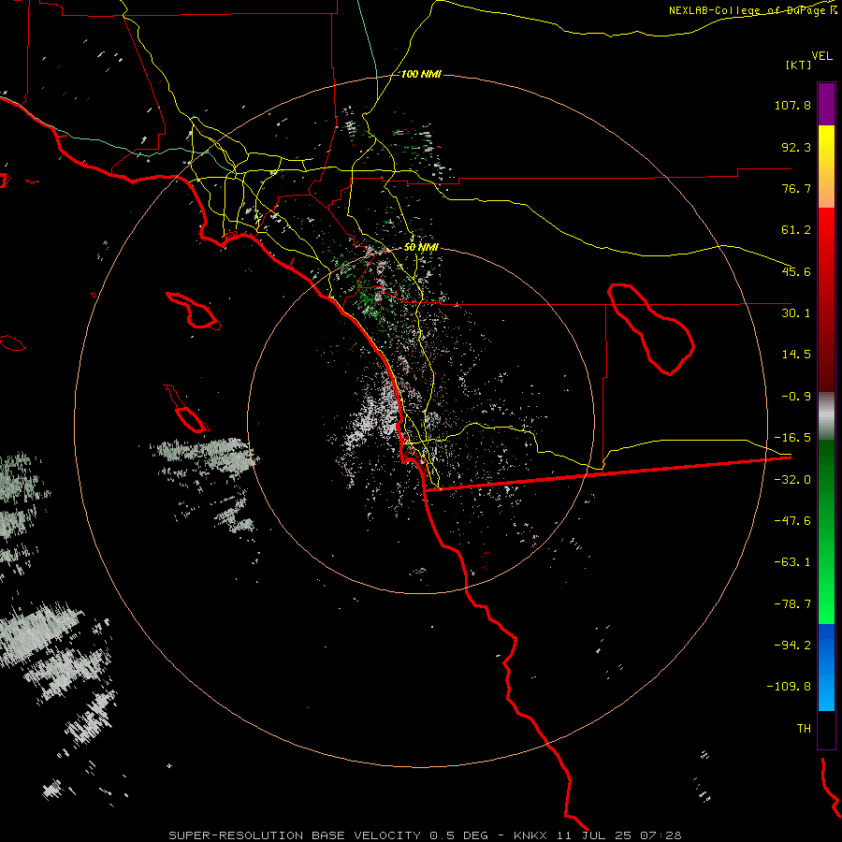Image resolution: width=842 pixels, height=842 pixels.
Task: Click the -94.2 scale value
Action: 792,645
